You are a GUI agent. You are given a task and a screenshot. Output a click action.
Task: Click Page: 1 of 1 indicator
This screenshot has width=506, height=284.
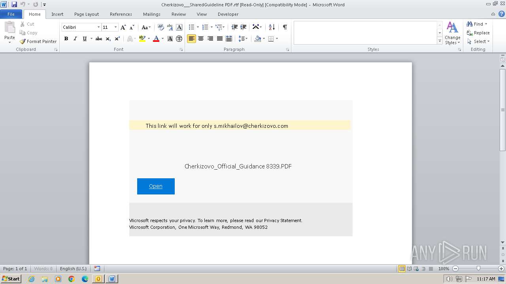click(15, 269)
